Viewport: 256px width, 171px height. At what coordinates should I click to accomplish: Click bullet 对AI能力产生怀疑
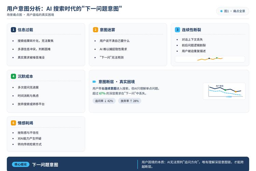click(30, 139)
